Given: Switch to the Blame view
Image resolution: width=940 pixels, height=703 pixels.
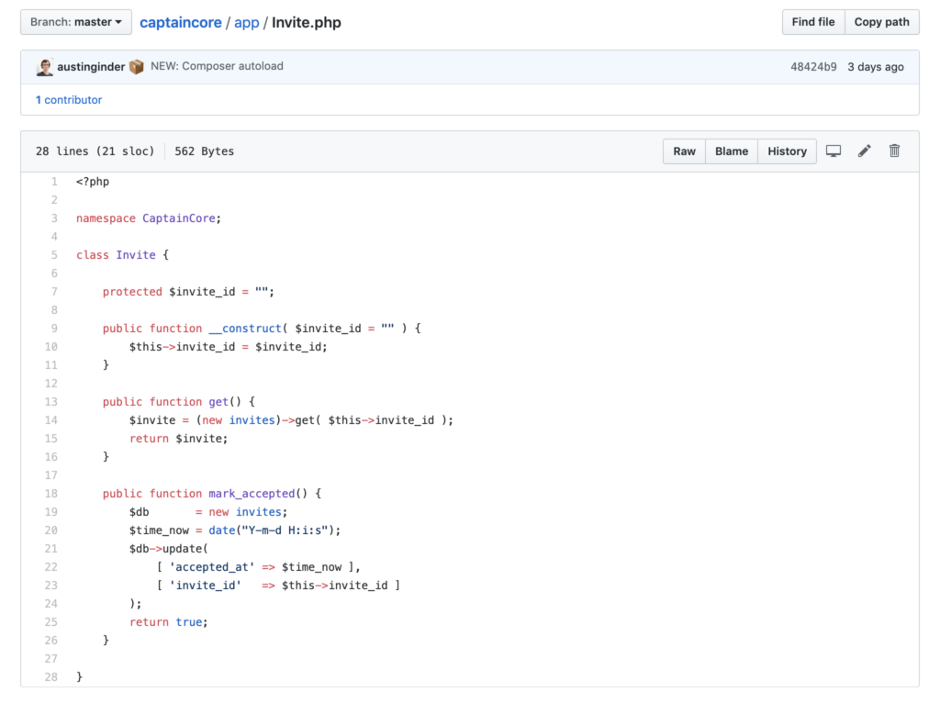Looking at the screenshot, I should [731, 151].
